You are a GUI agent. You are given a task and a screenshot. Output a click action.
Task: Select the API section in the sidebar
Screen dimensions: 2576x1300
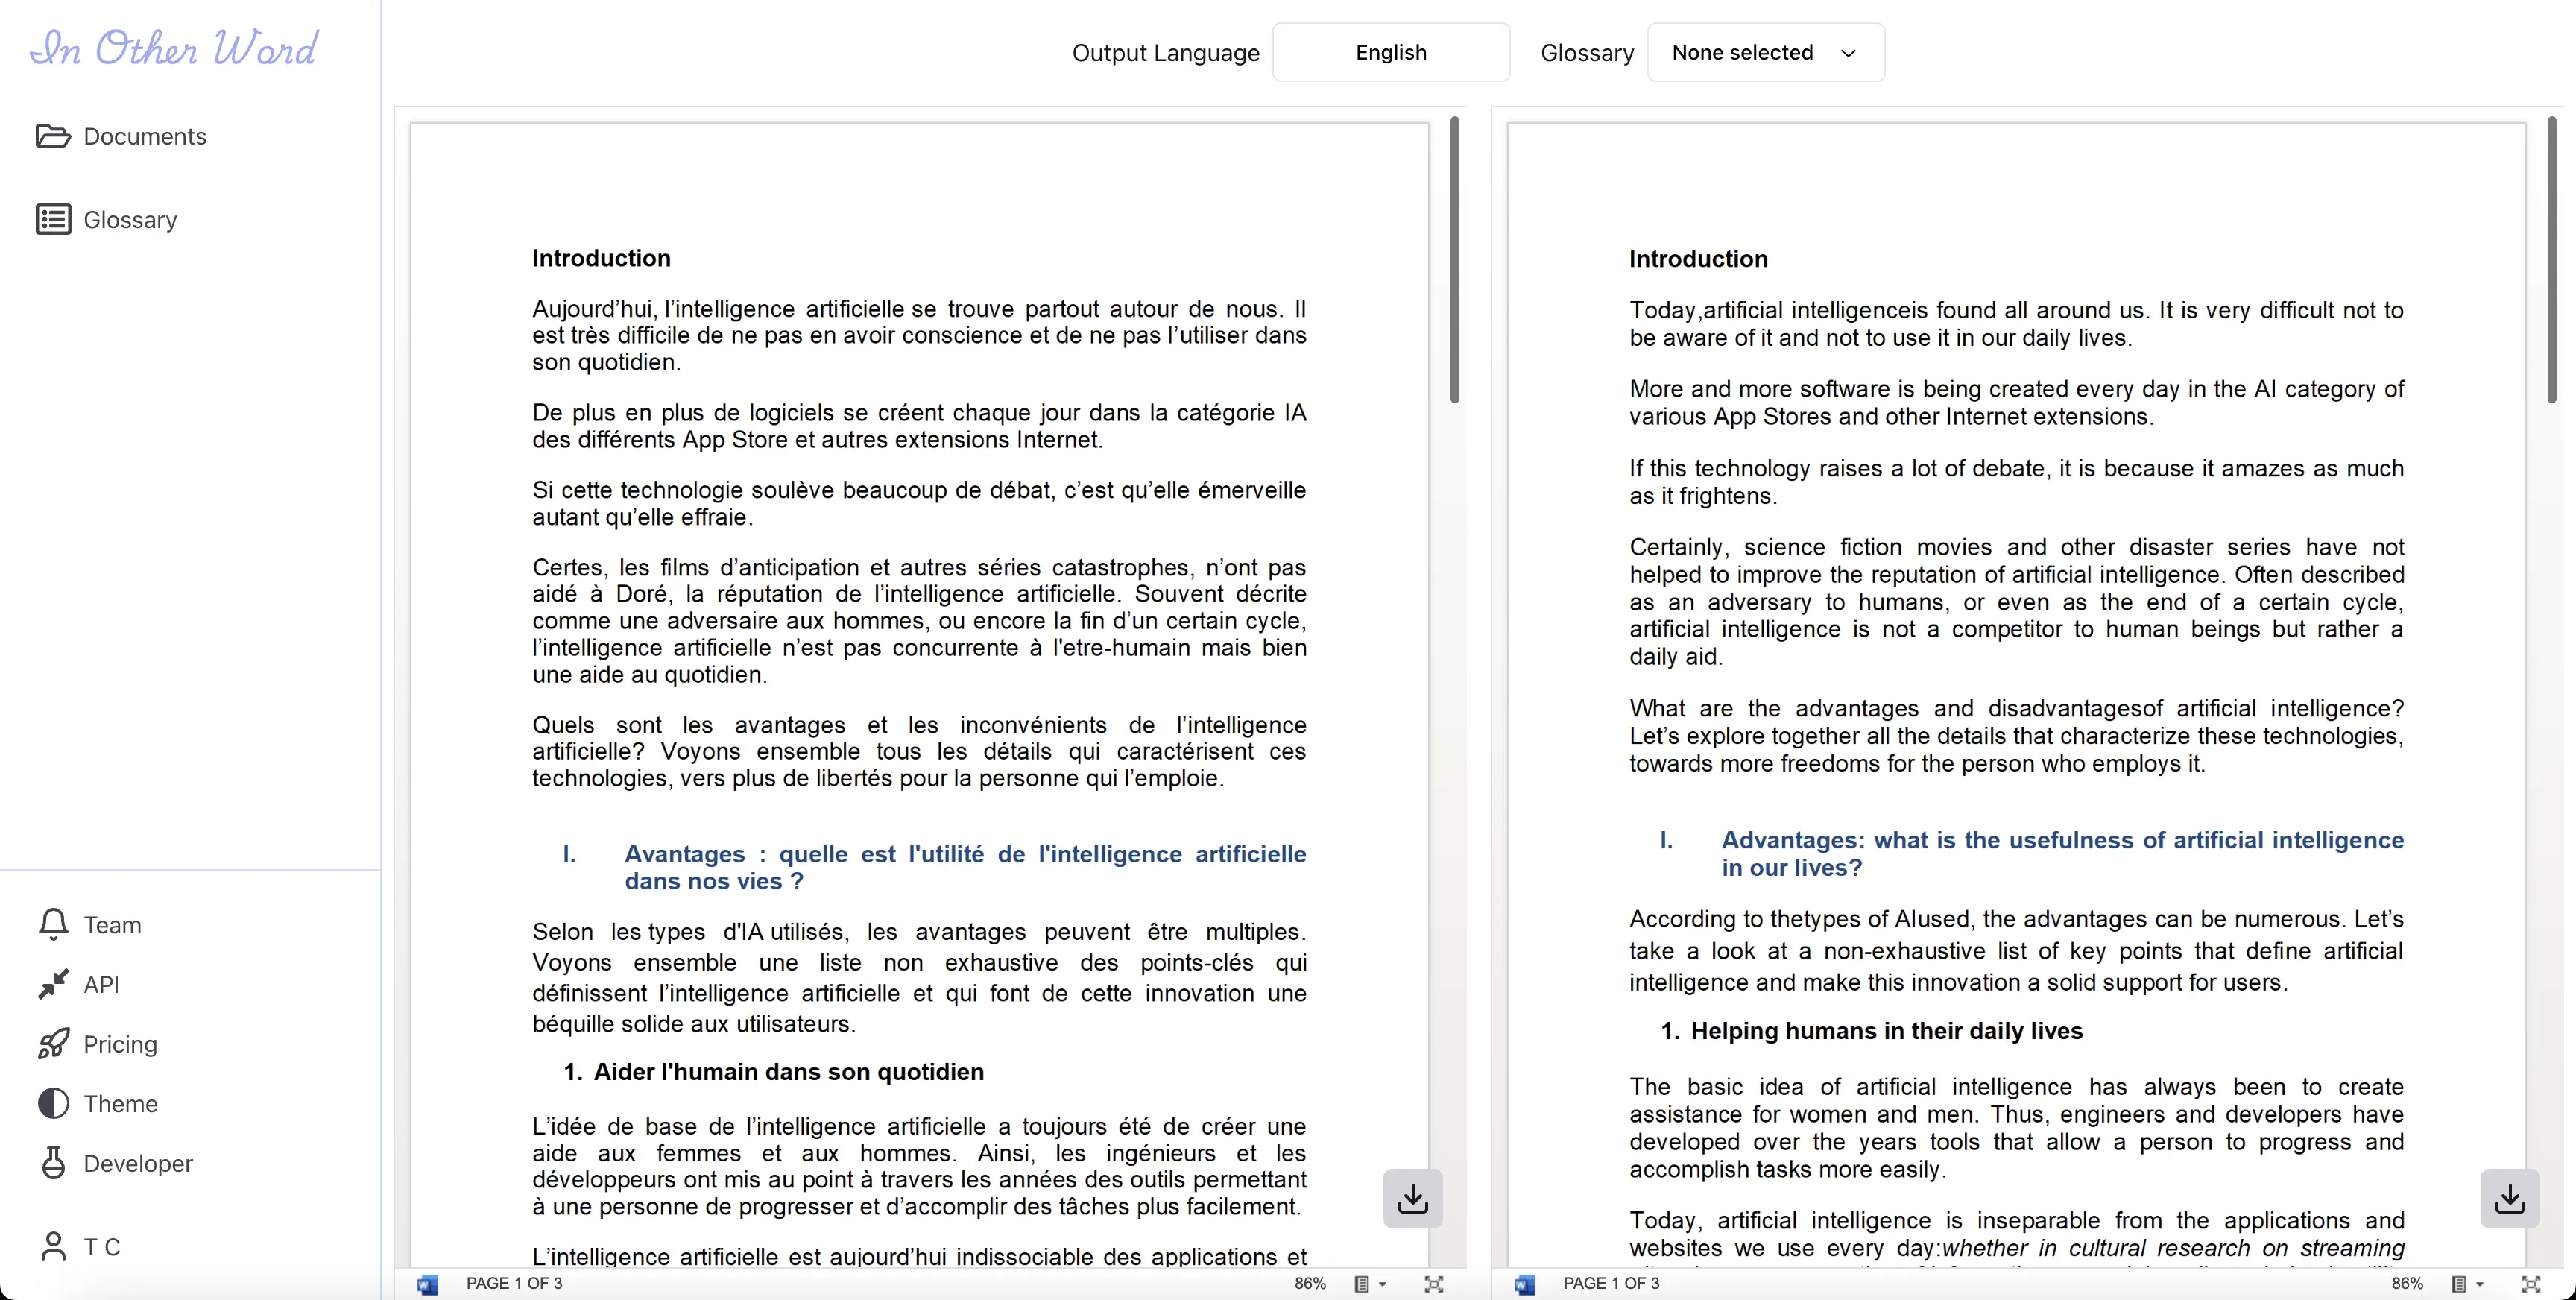click(101, 984)
